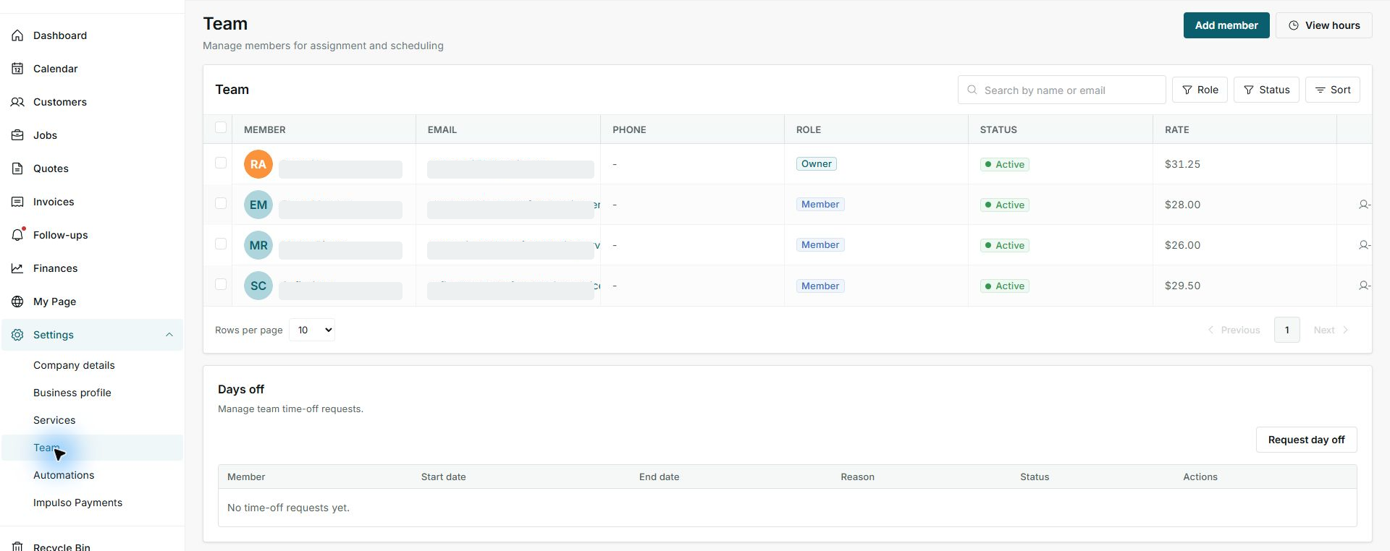Select the Team settings item
The width and height of the screenshot is (1390, 551).
tap(92, 448)
